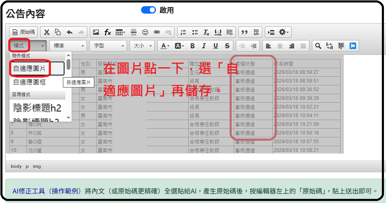The image size is (386, 203).
Task: Open the 樣式 styles dropdown
Action: coord(27,46)
